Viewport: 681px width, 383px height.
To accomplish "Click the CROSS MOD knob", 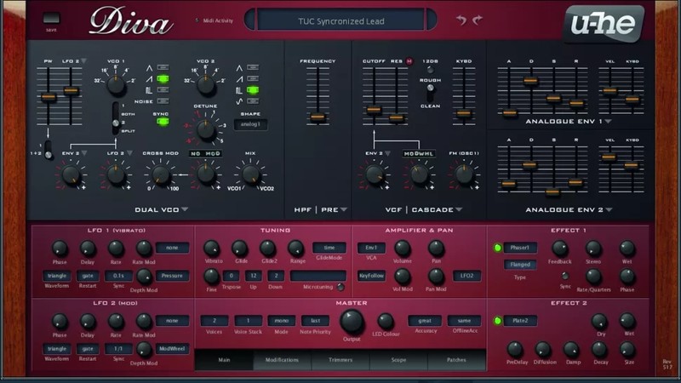I will pos(161,174).
